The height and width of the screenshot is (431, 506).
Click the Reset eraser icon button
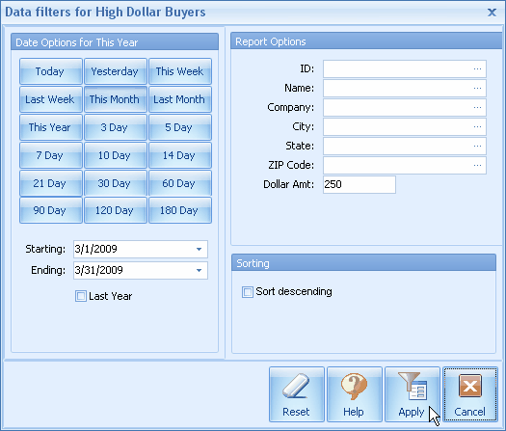click(296, 393)
